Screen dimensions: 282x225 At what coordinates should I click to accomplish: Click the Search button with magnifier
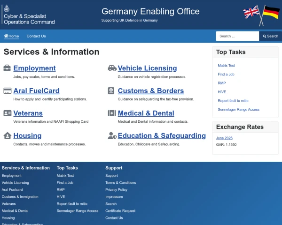[271, 36]
